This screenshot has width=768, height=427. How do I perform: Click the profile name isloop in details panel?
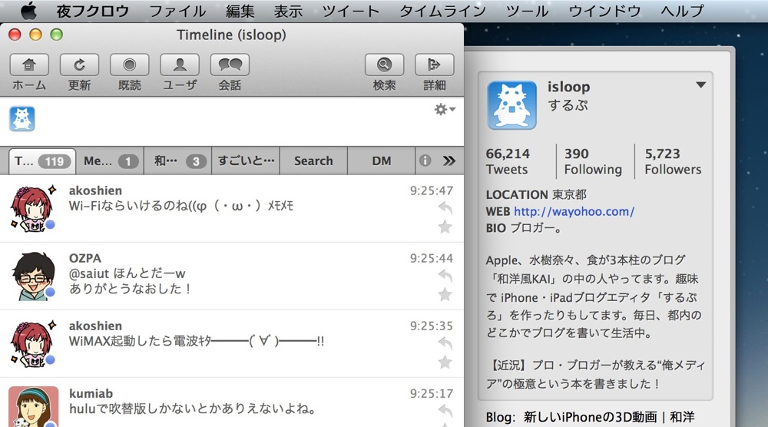tap(568, 87)
